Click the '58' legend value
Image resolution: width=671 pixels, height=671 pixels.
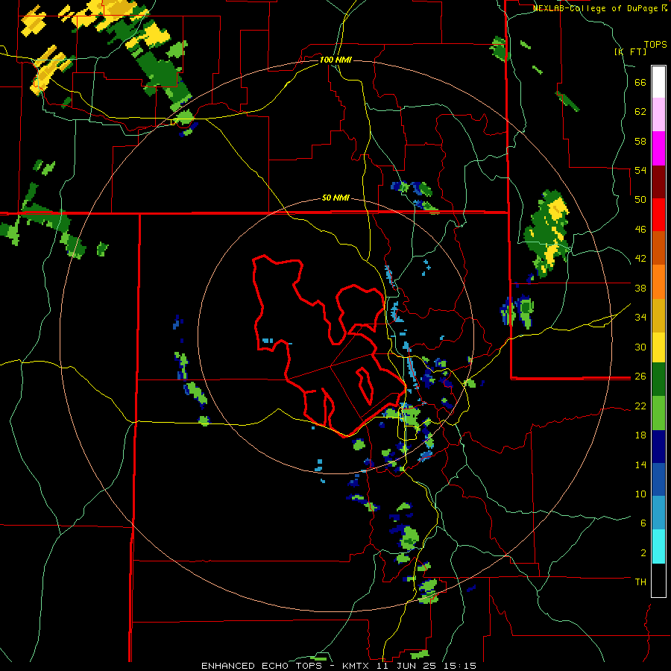coord(640,141)
